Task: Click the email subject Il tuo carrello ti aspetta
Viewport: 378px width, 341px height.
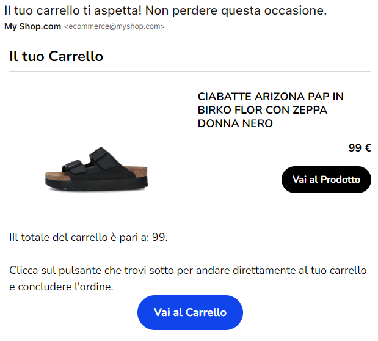Action: tap(73, 10)
